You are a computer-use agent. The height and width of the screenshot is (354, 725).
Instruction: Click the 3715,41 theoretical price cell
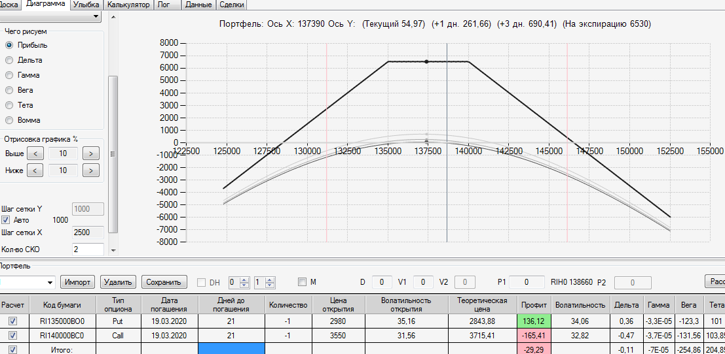[x=483, y=336]
